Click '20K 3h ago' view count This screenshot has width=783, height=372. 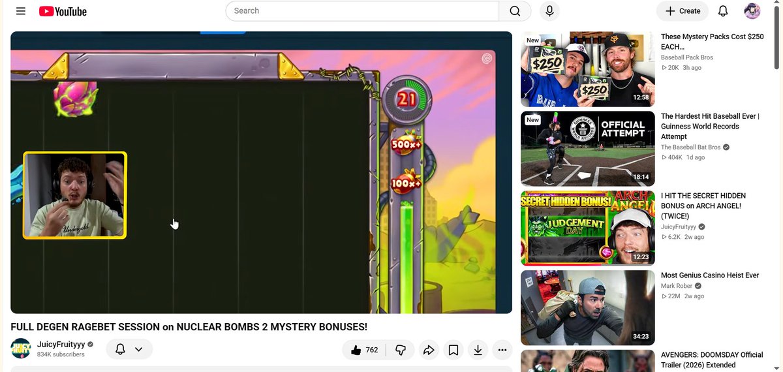tap(681, 68)
